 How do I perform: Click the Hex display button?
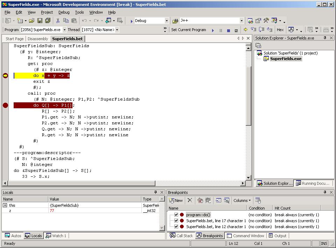click(x=280, y=30)
